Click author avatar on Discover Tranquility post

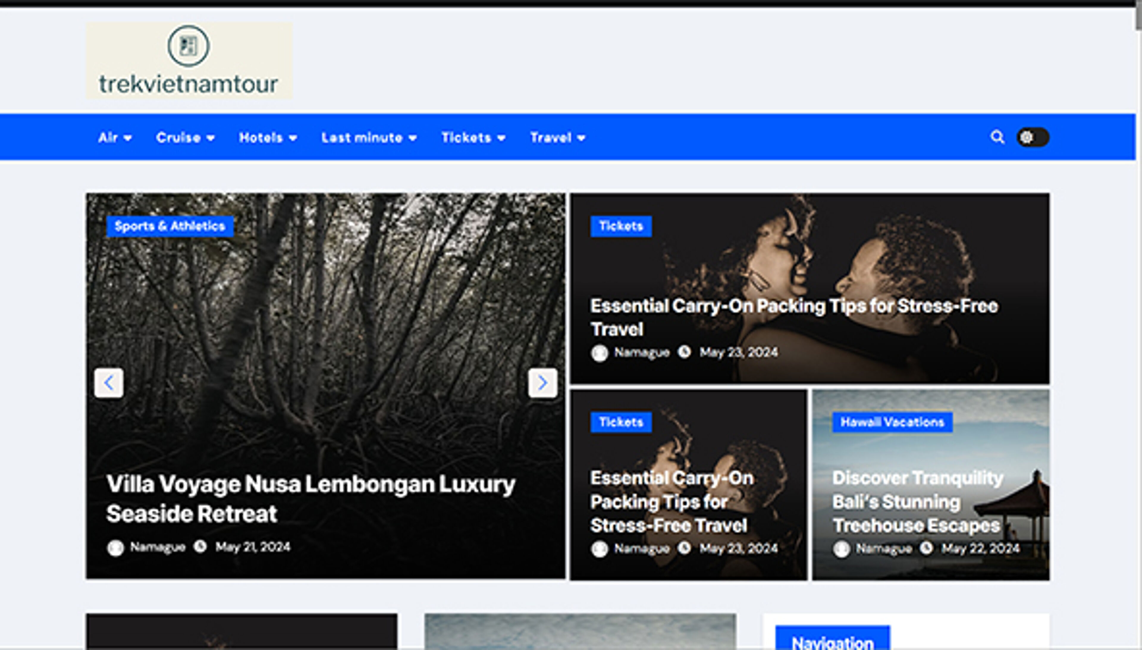point(841,549)
